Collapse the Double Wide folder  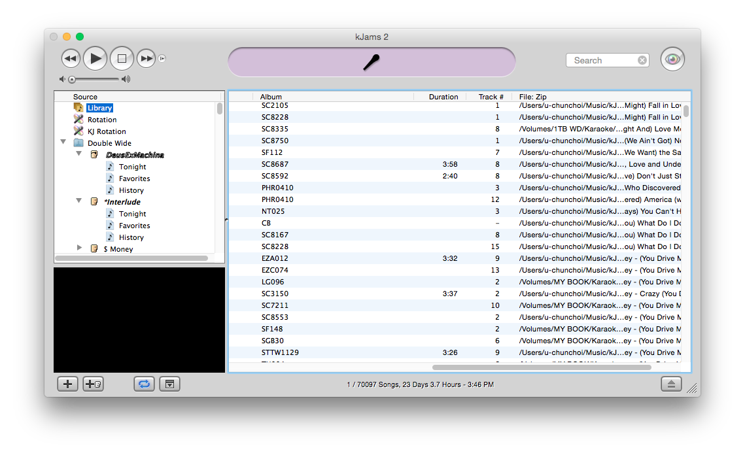coord(63,143)
